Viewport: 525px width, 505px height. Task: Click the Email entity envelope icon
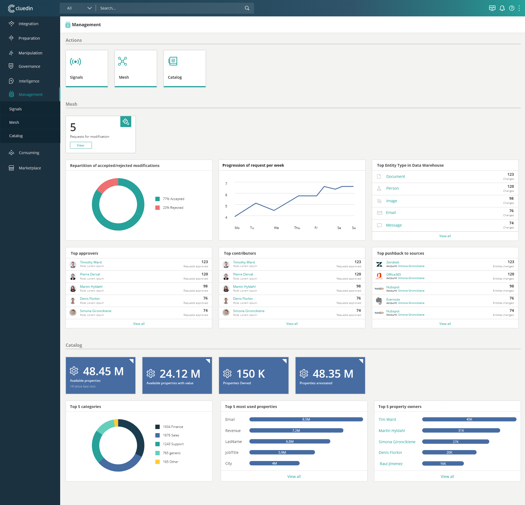[x=380, y=213]
